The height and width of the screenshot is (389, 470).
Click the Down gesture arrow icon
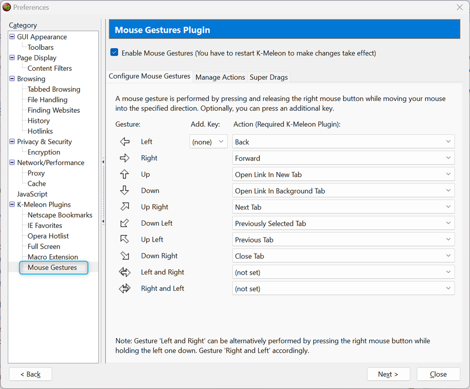click(124, 190)
